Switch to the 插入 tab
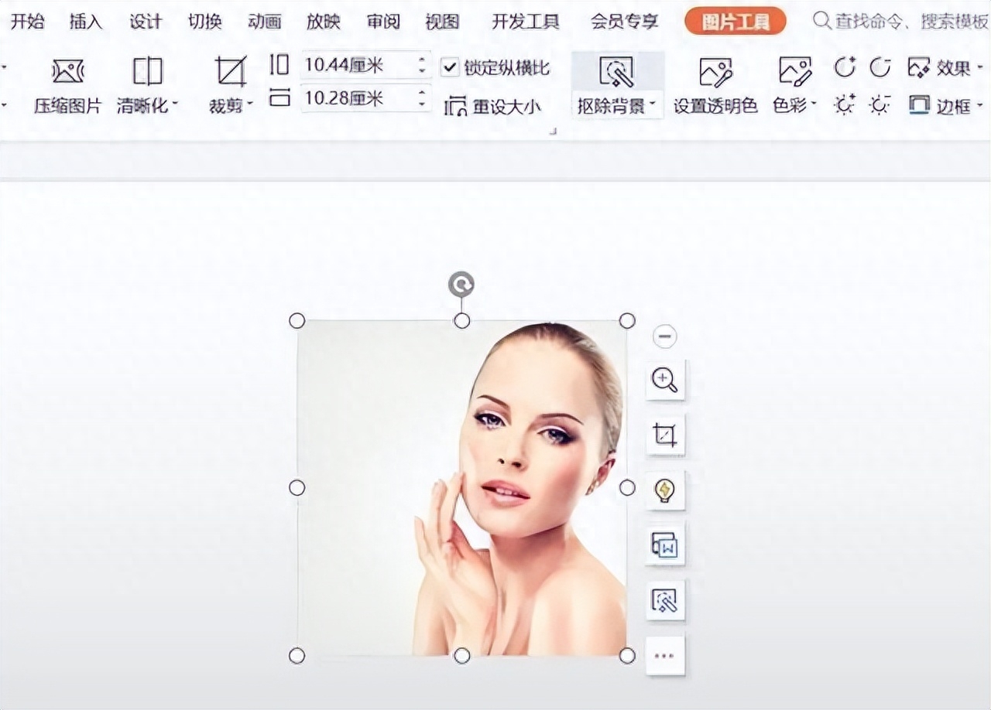This screenshot has width=991, height=710. 85,22
